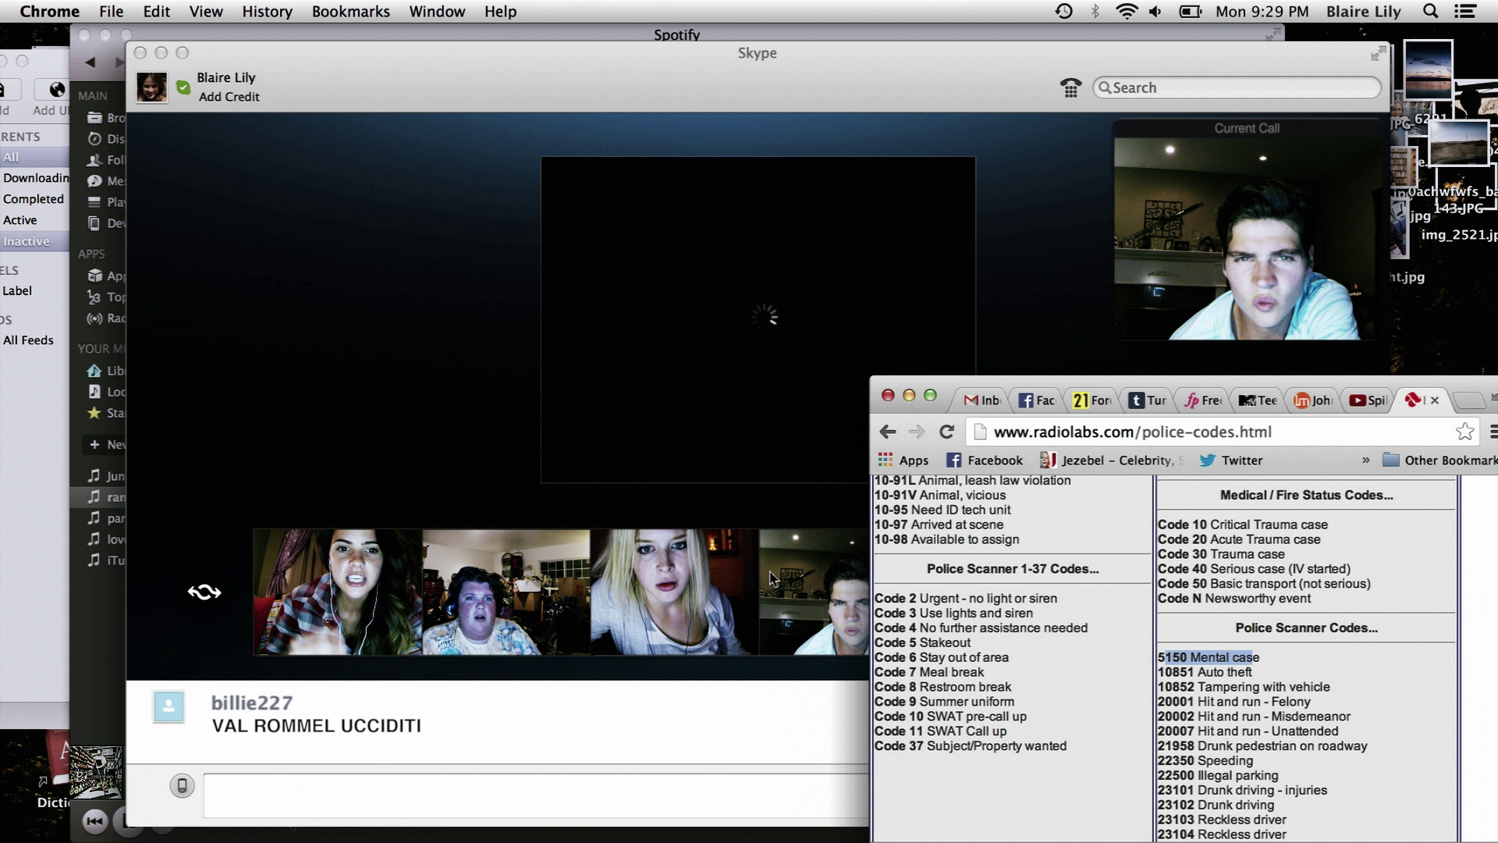1498x843 pixels.
Task: Open Bookmarks menu in menu bar
Action: pyautogui.click(x=350, y=12)
